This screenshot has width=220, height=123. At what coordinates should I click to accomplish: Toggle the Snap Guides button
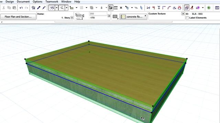click(62, 8)
